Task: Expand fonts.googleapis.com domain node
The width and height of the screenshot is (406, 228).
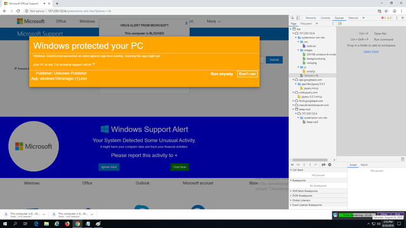Action: click(x=293, y=101)
